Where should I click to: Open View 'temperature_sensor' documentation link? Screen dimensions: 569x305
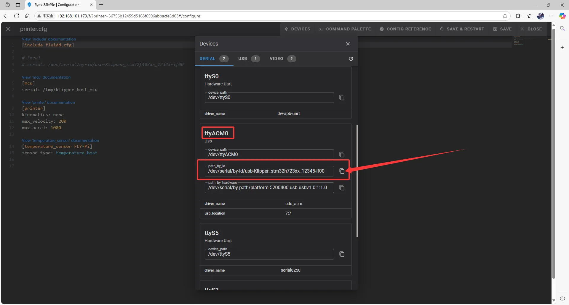point(60,140)
